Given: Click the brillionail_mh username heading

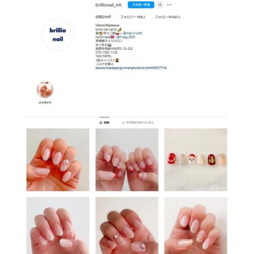Looking at the screenshot, I should [x=108, y=5].
